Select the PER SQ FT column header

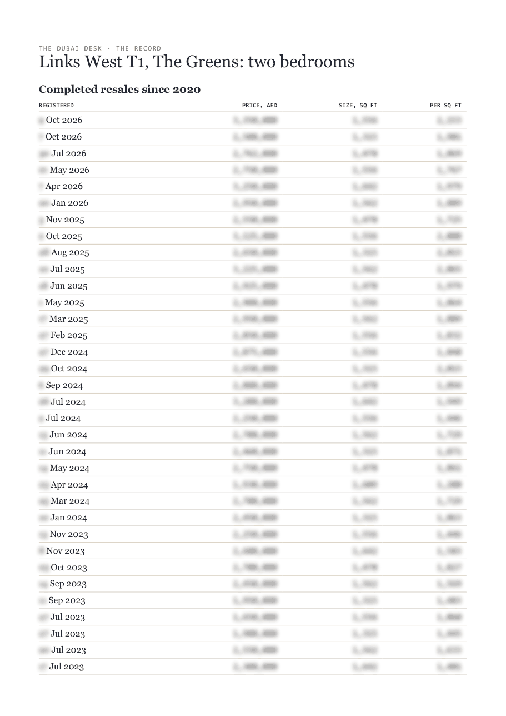coord(445,106)
